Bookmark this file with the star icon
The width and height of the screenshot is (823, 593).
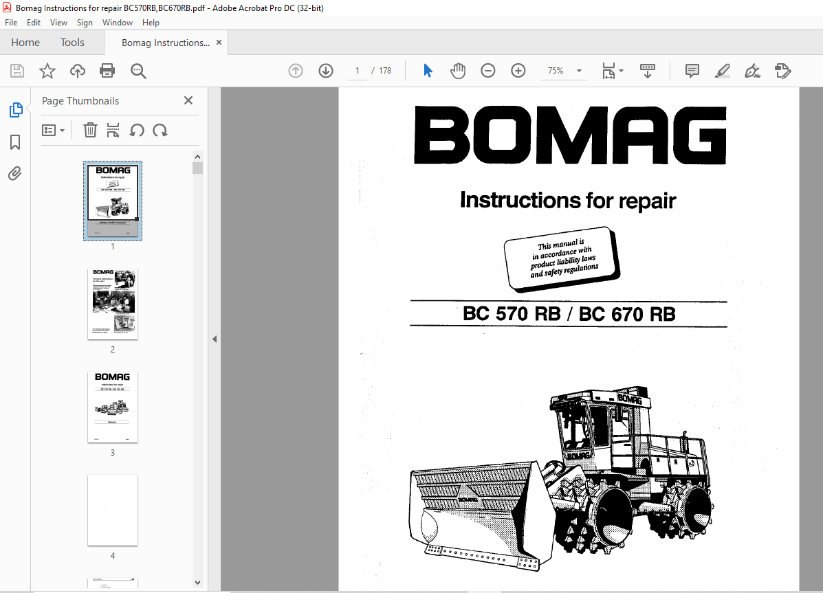pos(47,71)
